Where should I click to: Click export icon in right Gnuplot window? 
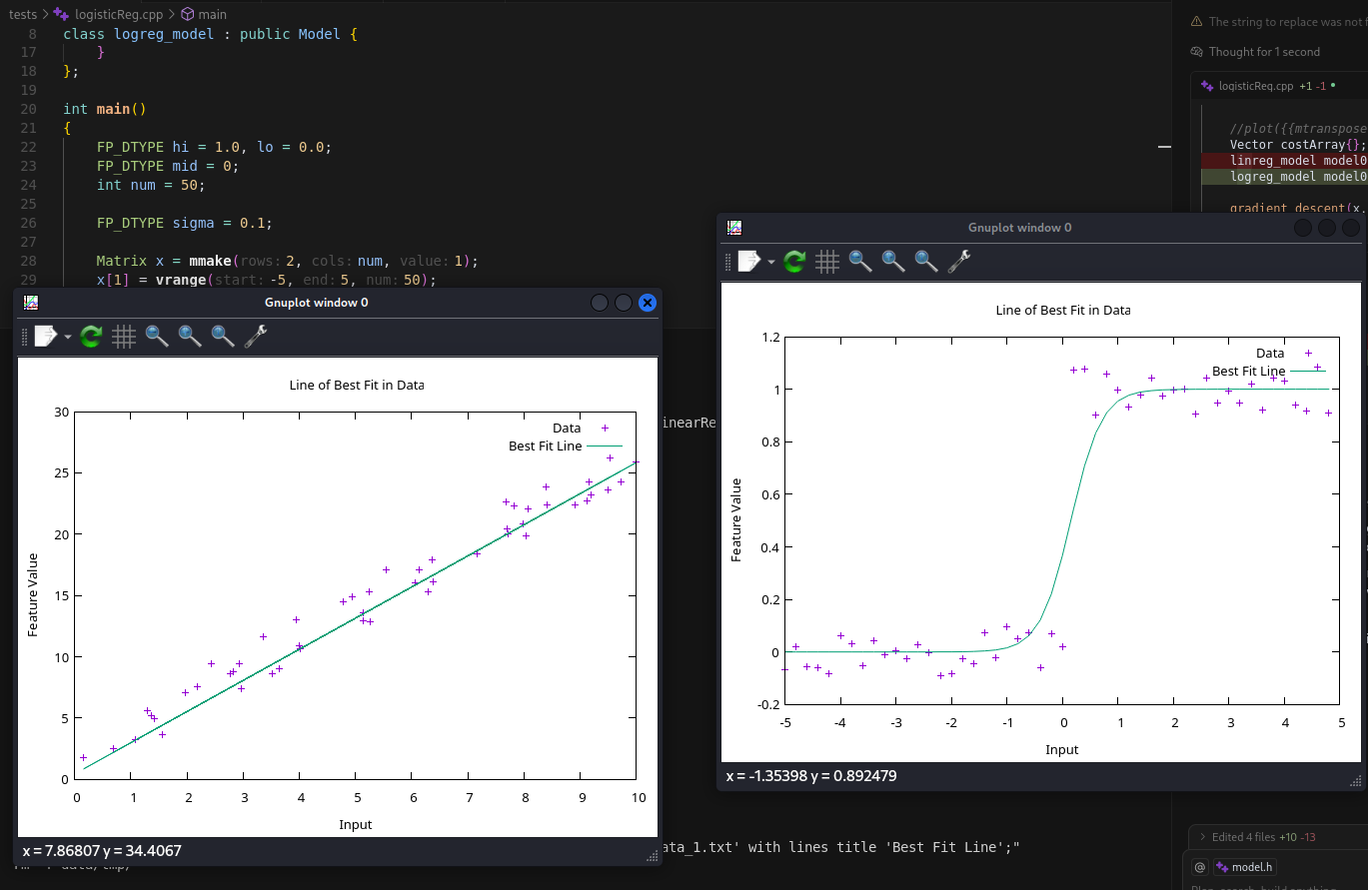749,262
